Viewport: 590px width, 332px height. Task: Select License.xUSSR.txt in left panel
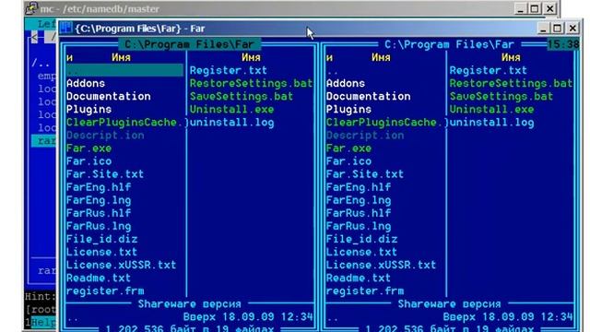click(121, 265)
